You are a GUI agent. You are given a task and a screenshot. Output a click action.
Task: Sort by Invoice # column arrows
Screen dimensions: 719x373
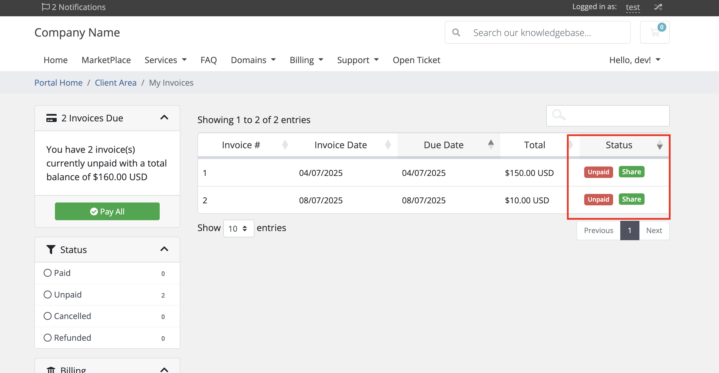[285, 145]
